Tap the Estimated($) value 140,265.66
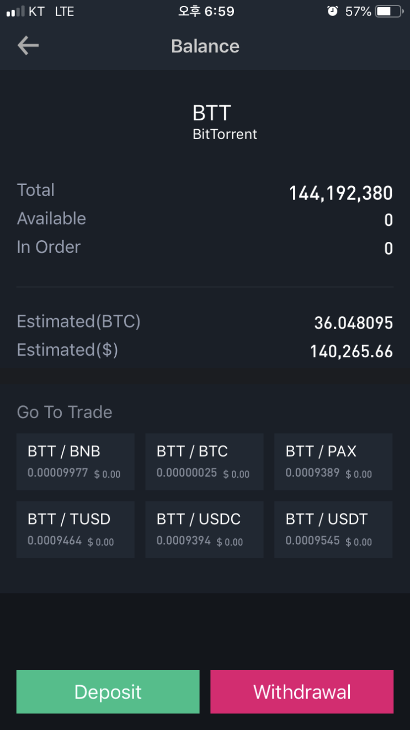The image size is (410, 730). tap(351, 351)
